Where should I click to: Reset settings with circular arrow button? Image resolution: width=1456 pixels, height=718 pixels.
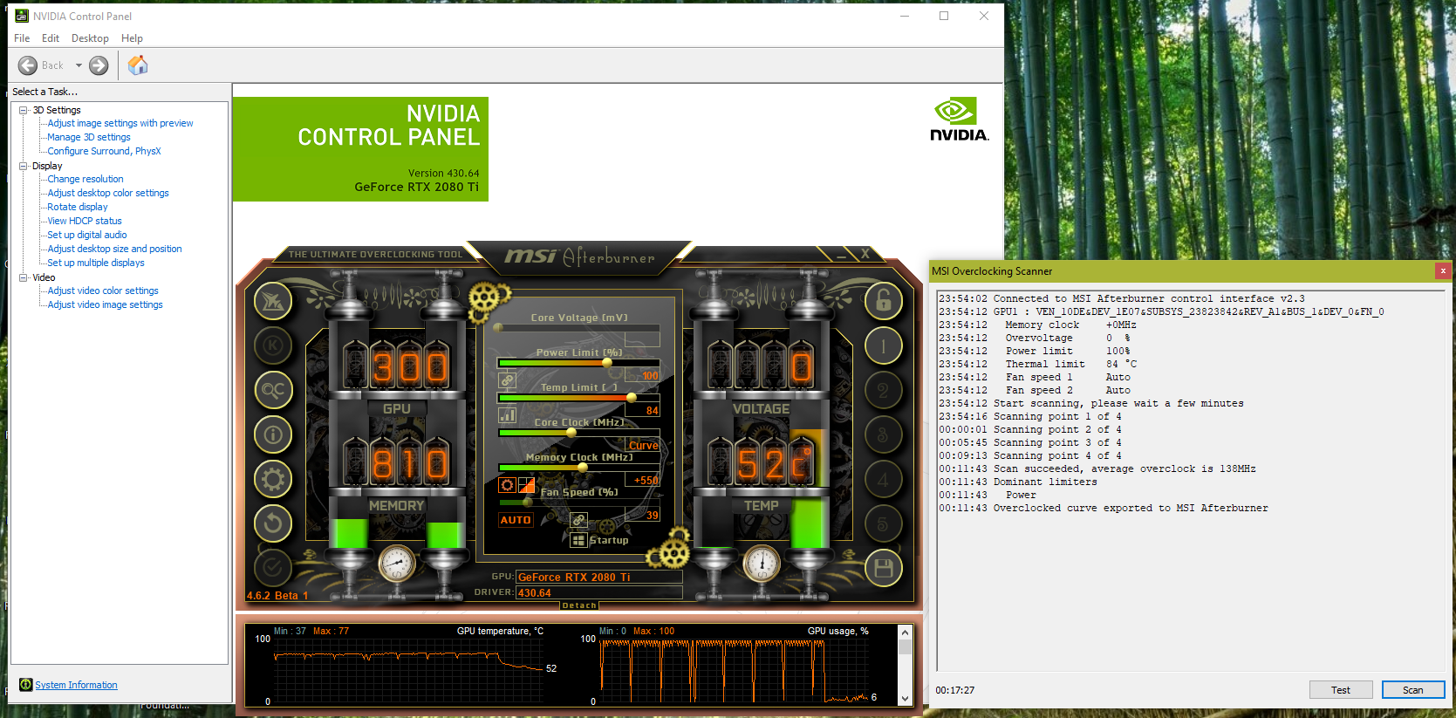(x=273, y=523)
